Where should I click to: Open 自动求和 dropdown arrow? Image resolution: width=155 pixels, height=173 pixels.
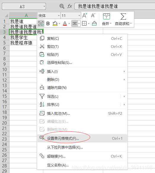pyautogui.click(x=131, y=23)
